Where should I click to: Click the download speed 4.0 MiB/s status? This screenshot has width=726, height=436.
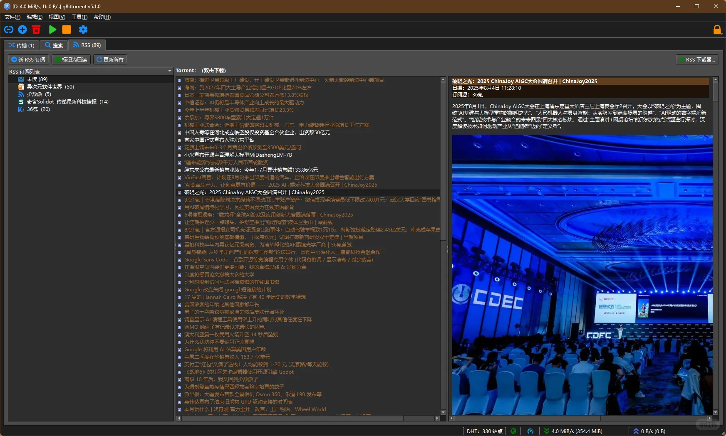(x=573, y=431)
